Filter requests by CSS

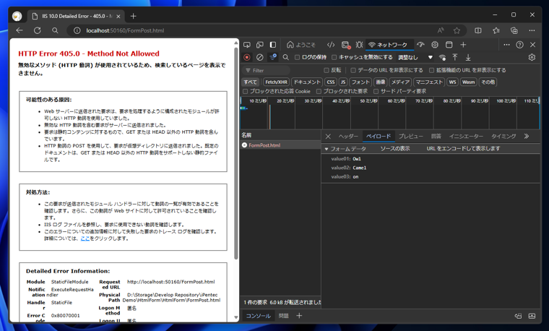pos(331,82)
